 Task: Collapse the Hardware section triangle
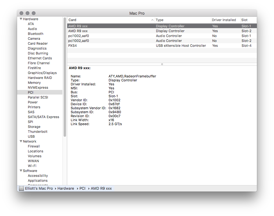(x=21, y=19)
